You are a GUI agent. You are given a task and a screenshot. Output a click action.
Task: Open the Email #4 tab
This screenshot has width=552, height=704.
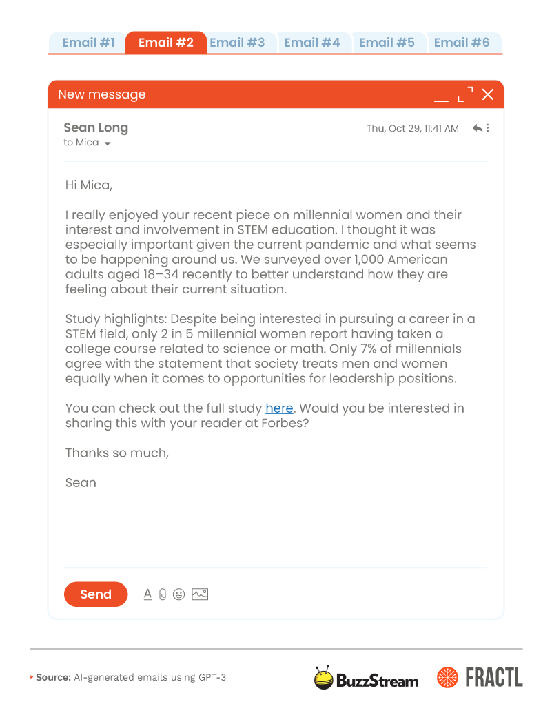tap(312, 43)
